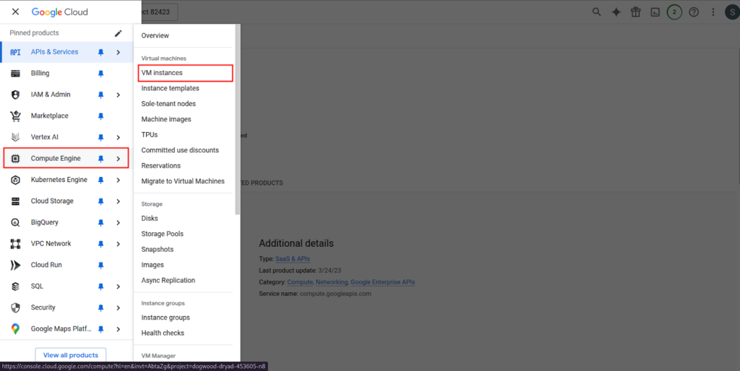This screenshot has width=740, height=371.
Task: Expand BigQuery submenu arrow
Action: click(118, 222)
